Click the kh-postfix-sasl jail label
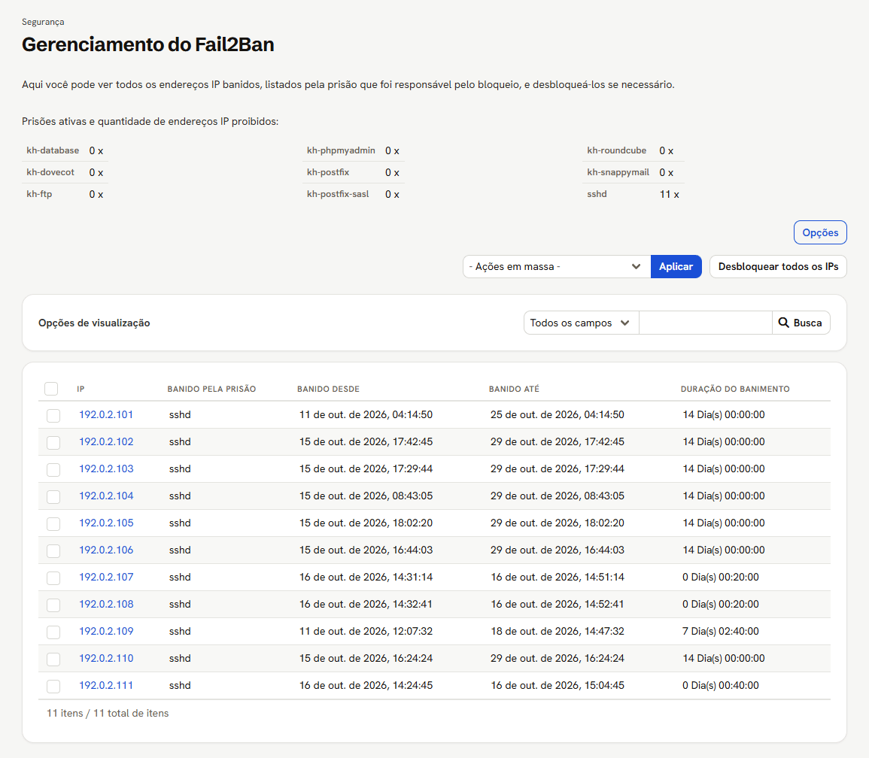The image size is (869, 758). (x=338, y=194)
